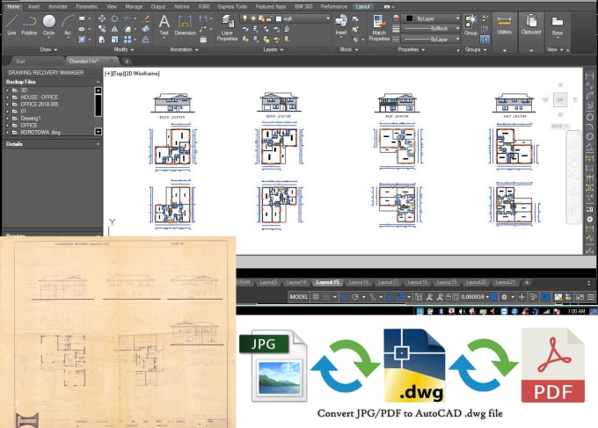The width and height of the screenshot is (598, 428).
Task: Toggle group selection on/off button
Action: 485,39
